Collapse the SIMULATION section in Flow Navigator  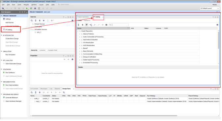(2, 51)
